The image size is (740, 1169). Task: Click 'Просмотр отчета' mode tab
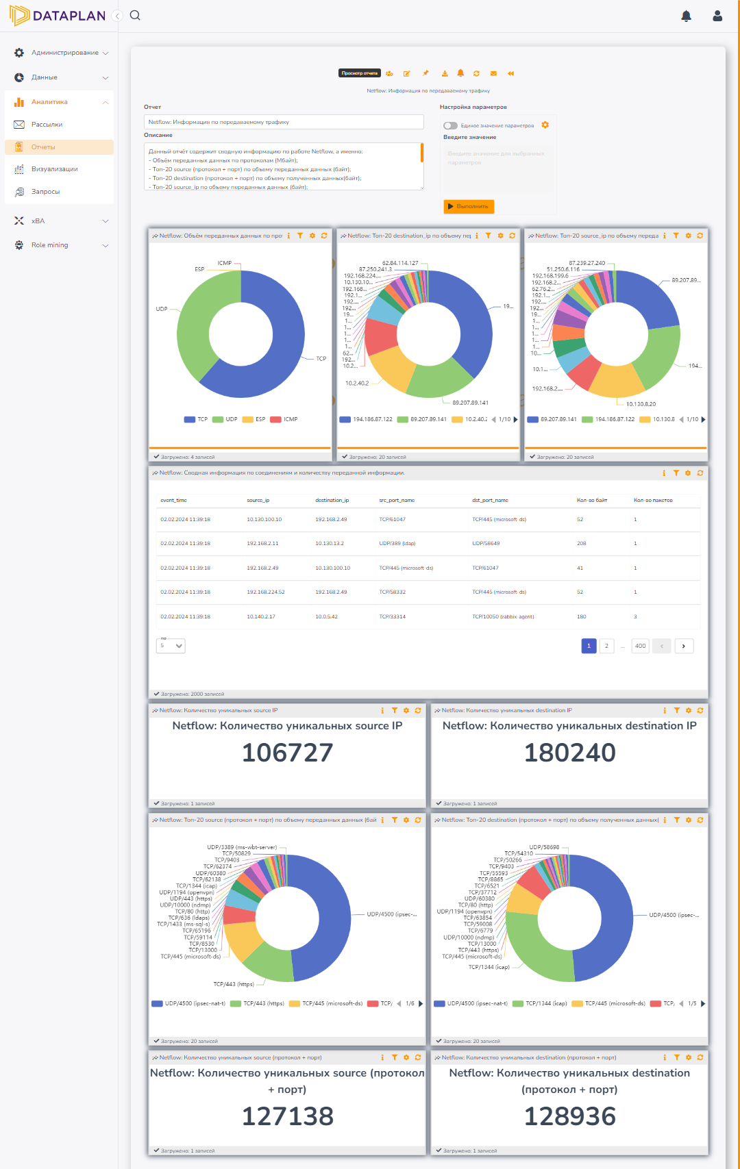click(x=360, y=73)
